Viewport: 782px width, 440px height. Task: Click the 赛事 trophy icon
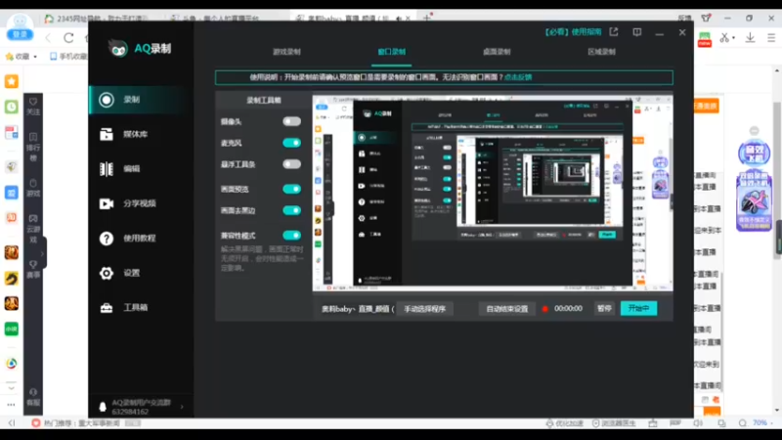[x=33, y=270]
